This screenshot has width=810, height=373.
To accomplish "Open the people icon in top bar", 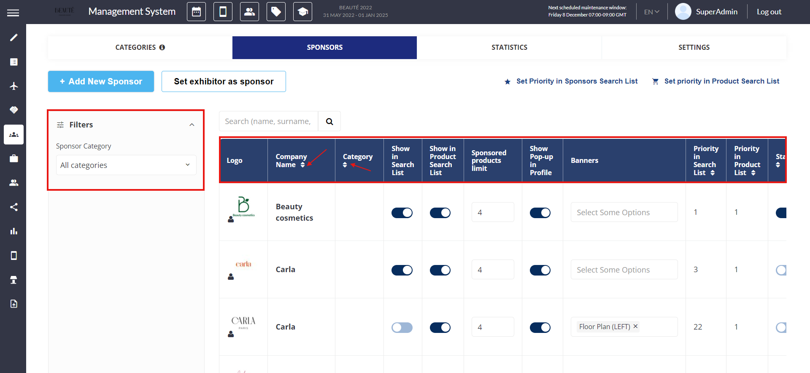I will [250, 12].
